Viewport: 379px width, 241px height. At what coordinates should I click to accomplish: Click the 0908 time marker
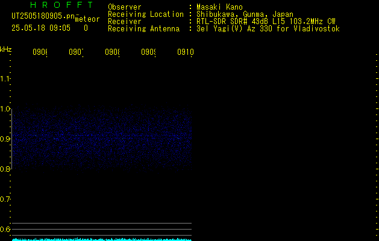(x=112, y=52)
